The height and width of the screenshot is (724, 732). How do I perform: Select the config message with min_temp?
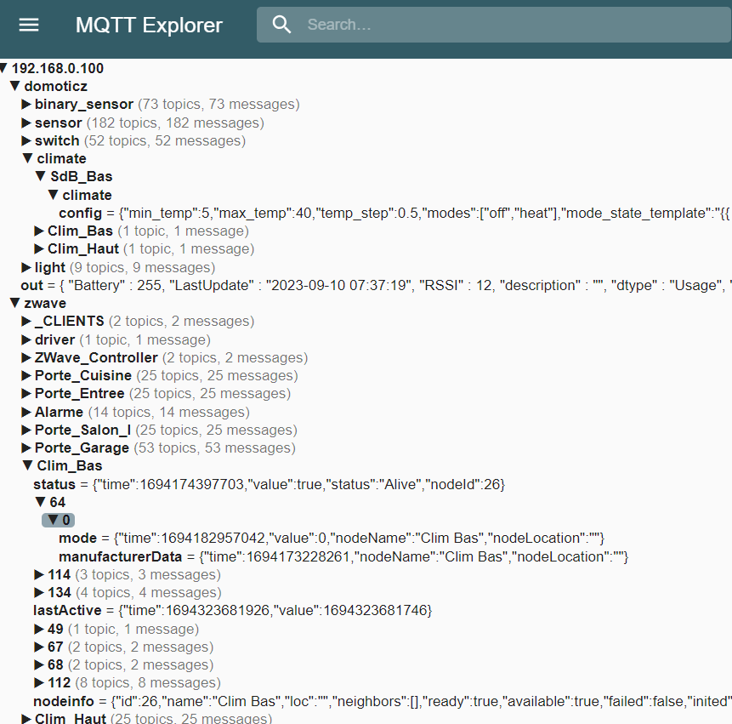(394, 213)
